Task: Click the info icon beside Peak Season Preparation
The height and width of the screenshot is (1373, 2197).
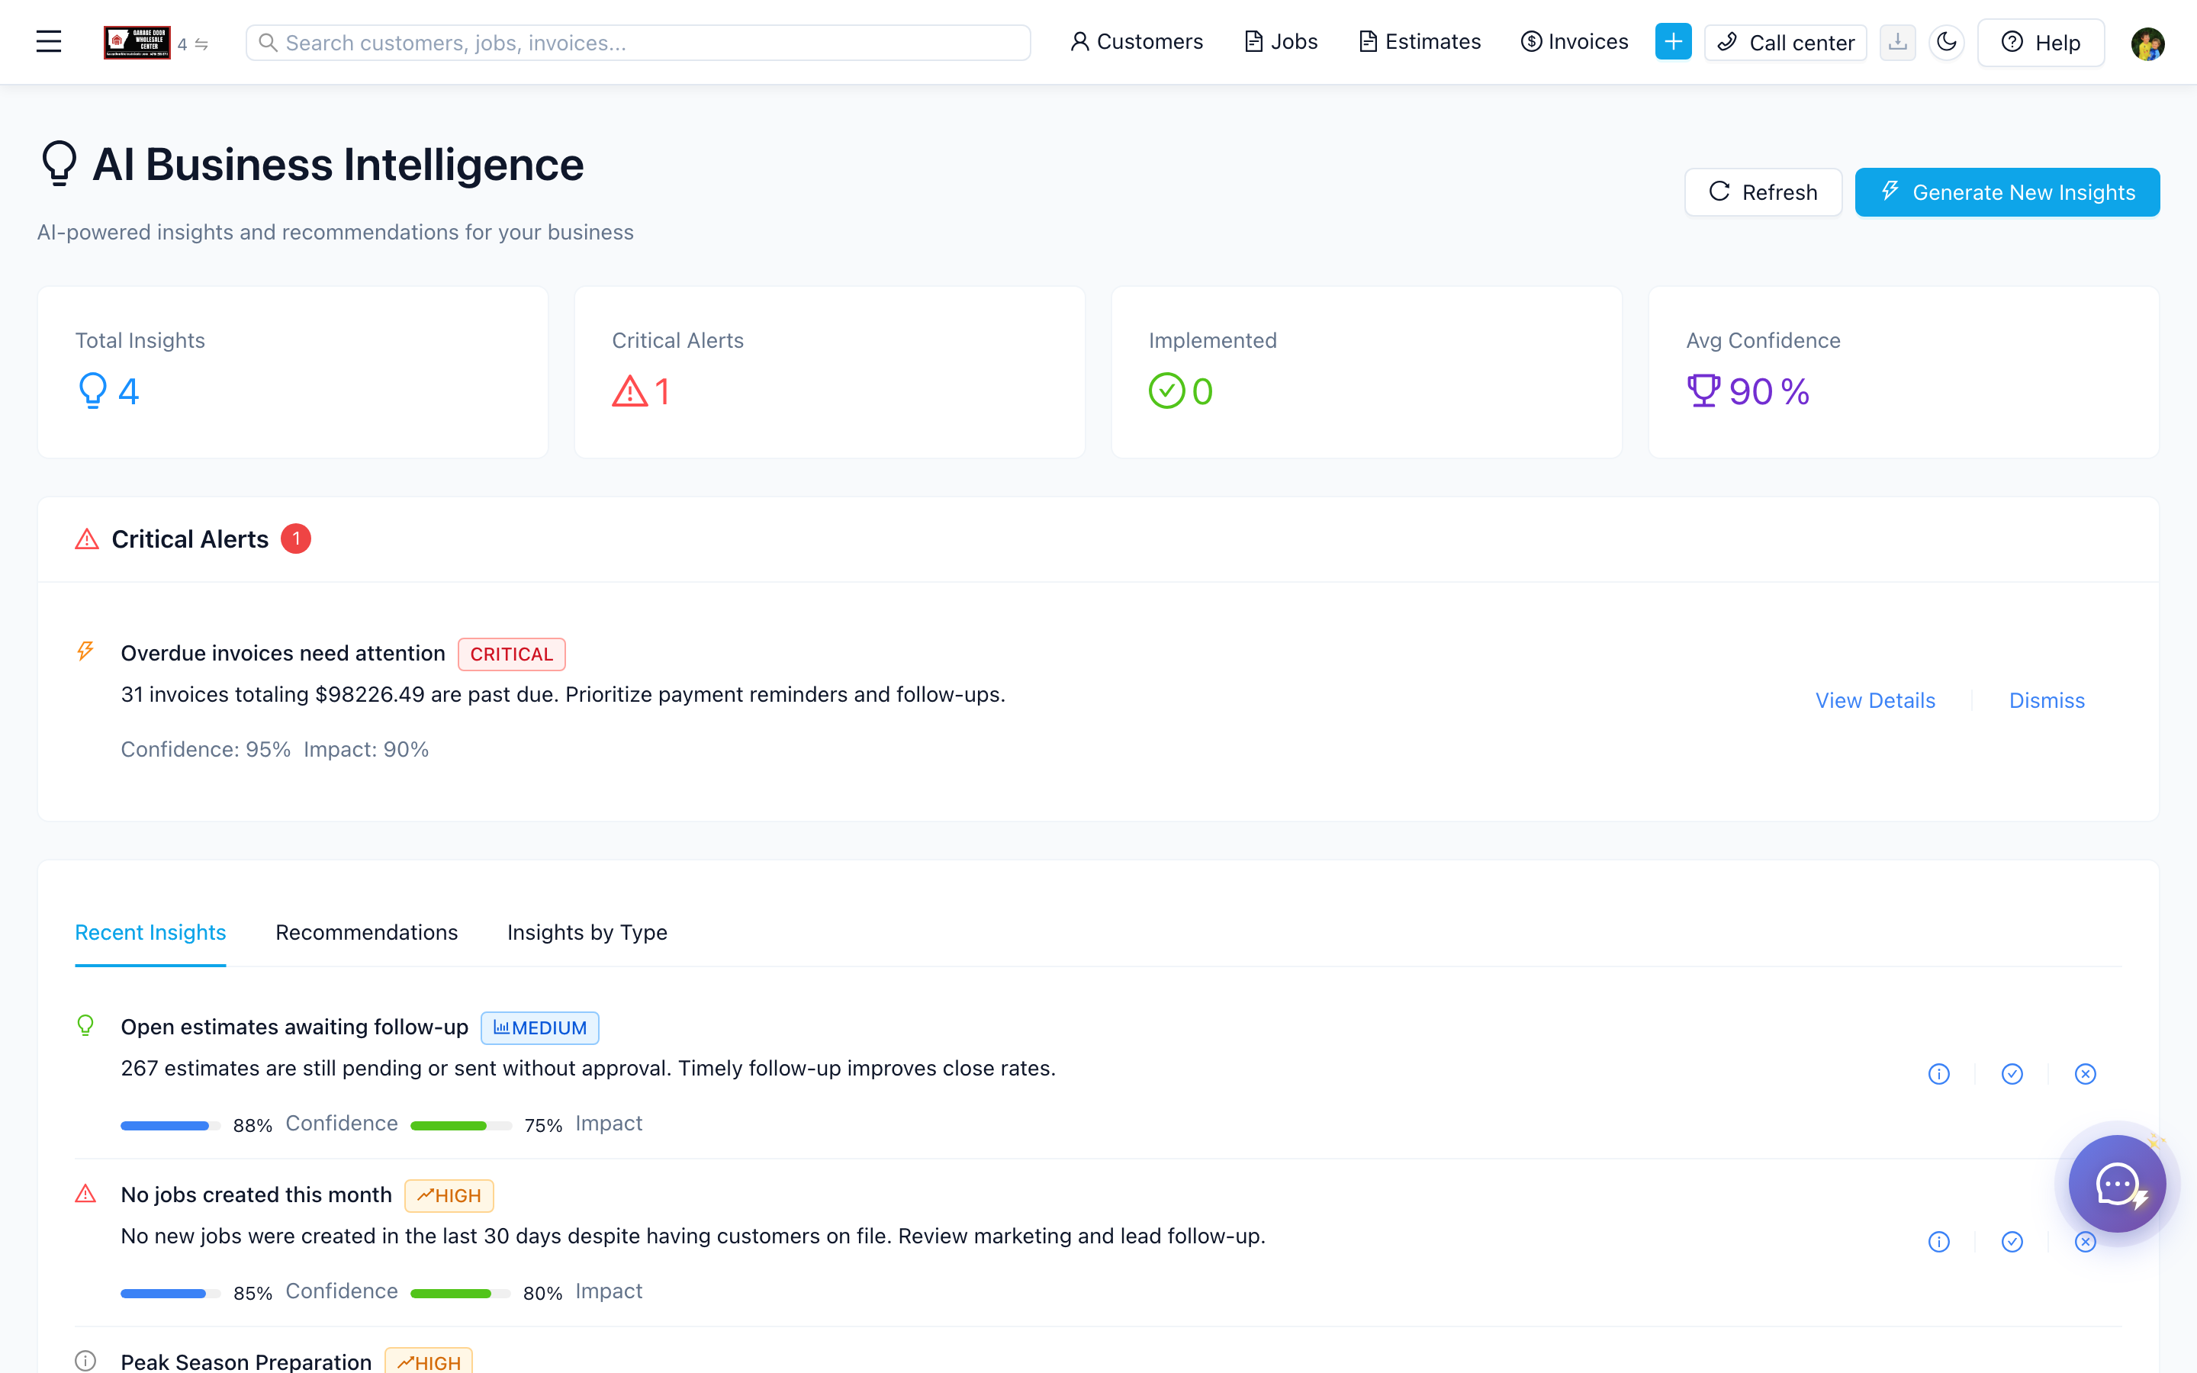Action: pos(85,1362)
